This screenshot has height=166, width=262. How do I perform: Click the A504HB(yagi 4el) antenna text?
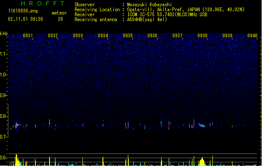147,20
